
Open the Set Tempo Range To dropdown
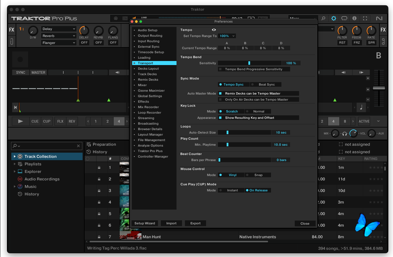coord(227,36)
